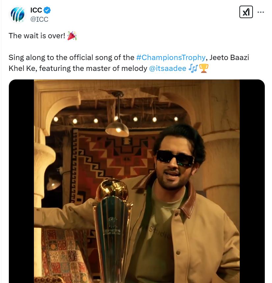Click the 'Jeeto Baazi' text in the post
The height and width of the screenshot is (283, 272).
(229, 58)
